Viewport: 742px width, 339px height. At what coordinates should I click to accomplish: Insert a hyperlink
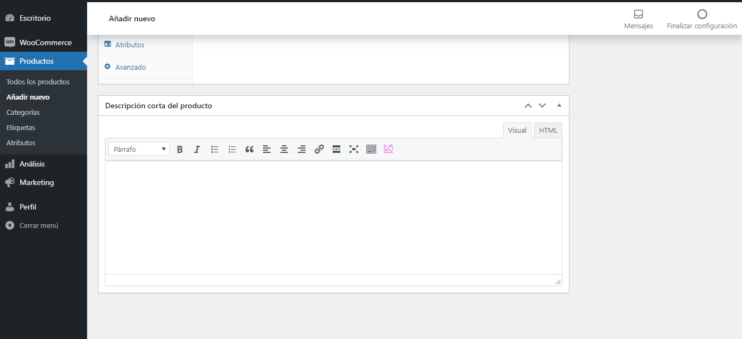pyautogui.click(x=319, y=149)
